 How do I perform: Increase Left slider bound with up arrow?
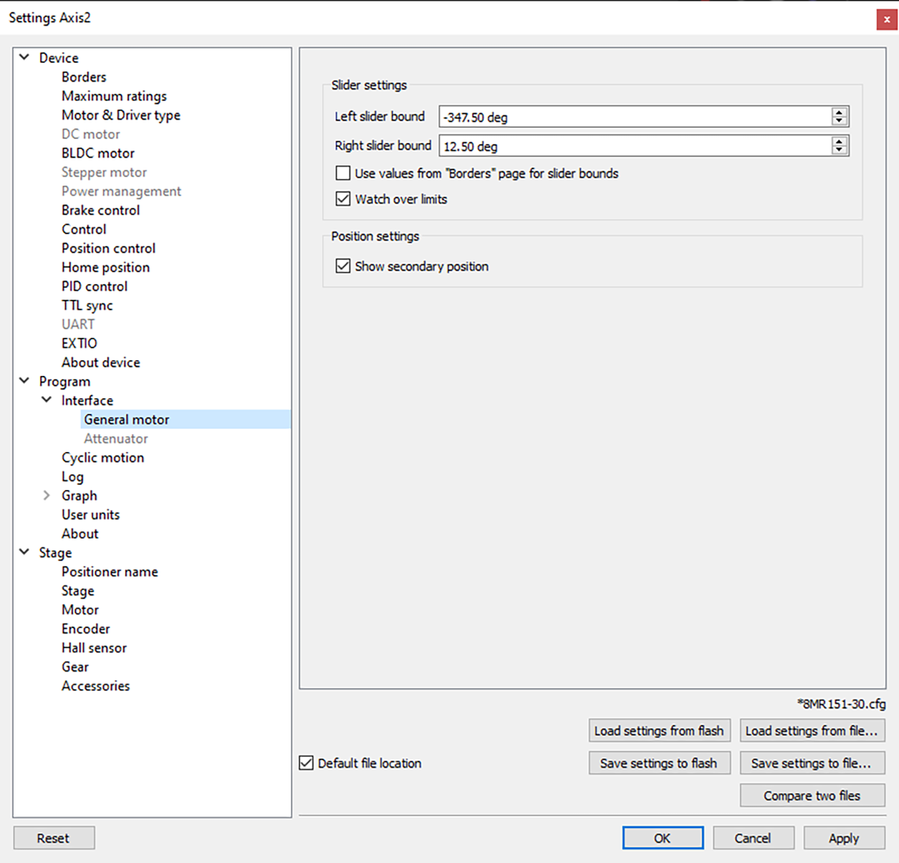(x=840, y=112)
